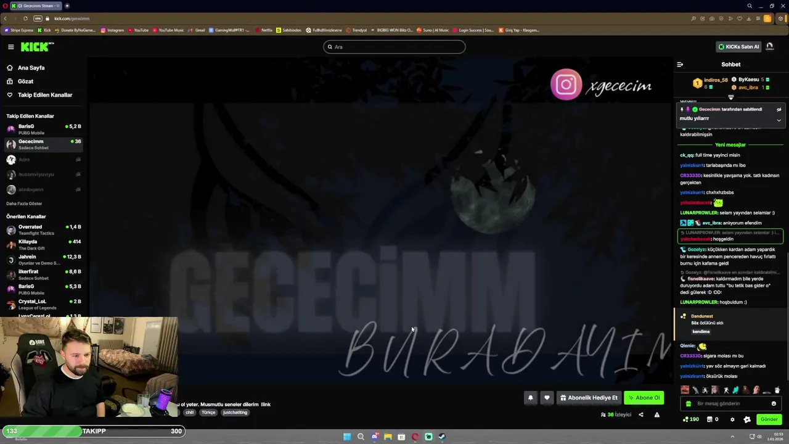The height and width of the screenshot is (444, 789).
Task: Click the 190 channel points balance
Action: 690,419
